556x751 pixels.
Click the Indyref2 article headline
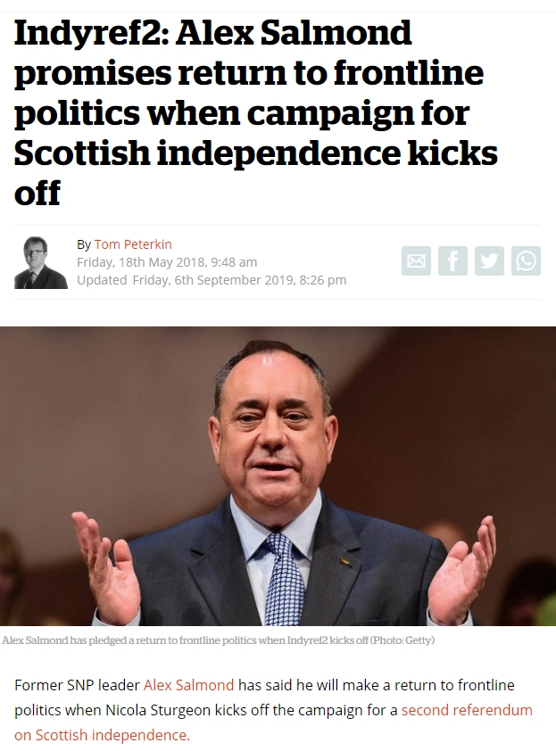256,112
